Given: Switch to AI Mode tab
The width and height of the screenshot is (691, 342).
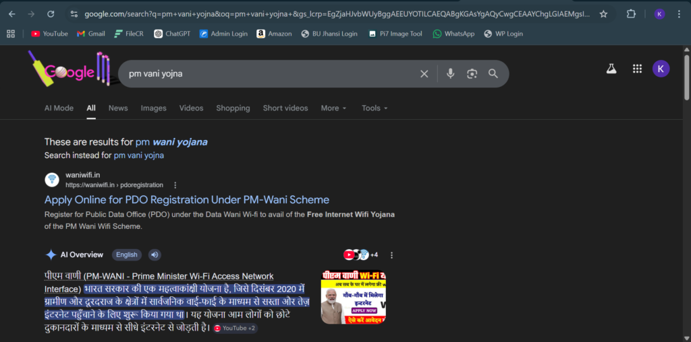Looking at the screenshot, I should (59, 108).
